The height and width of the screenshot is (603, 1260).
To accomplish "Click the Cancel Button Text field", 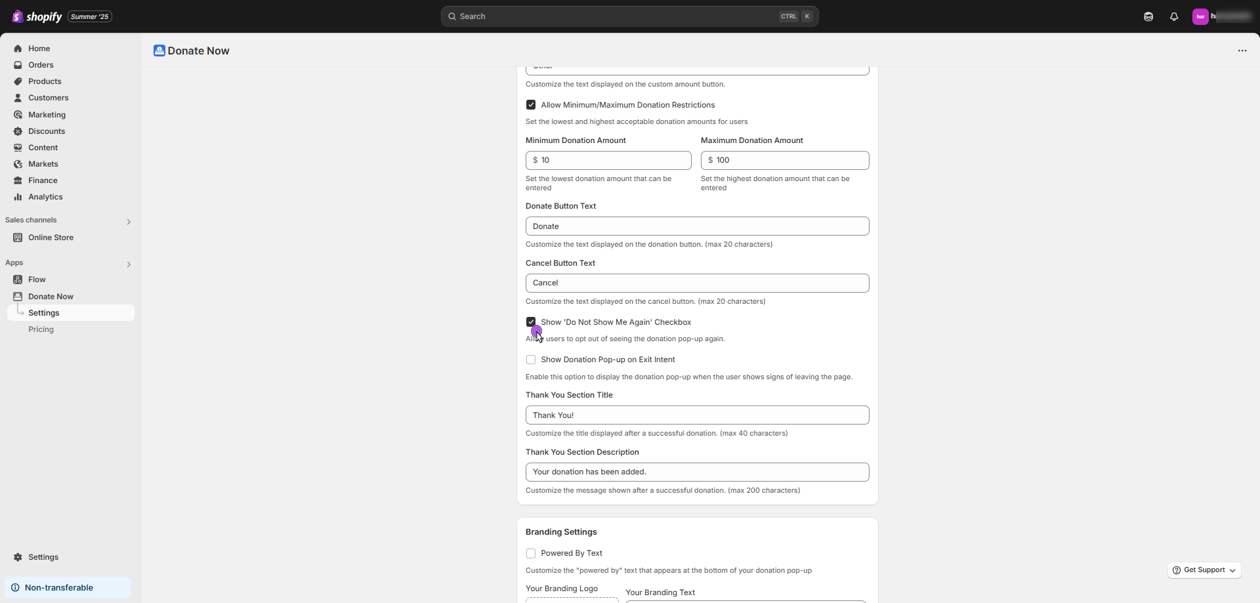I will 698,283.
